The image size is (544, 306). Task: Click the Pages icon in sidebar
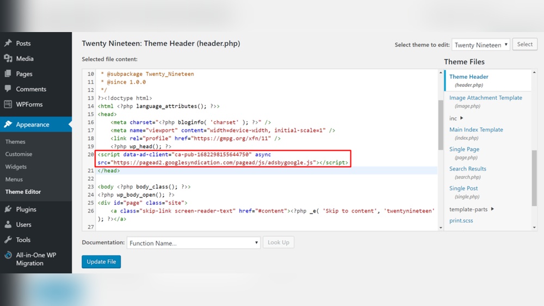(8, 74)
